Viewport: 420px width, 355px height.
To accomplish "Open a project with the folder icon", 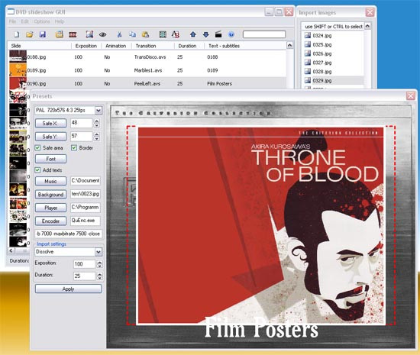I will coord(30,34).
